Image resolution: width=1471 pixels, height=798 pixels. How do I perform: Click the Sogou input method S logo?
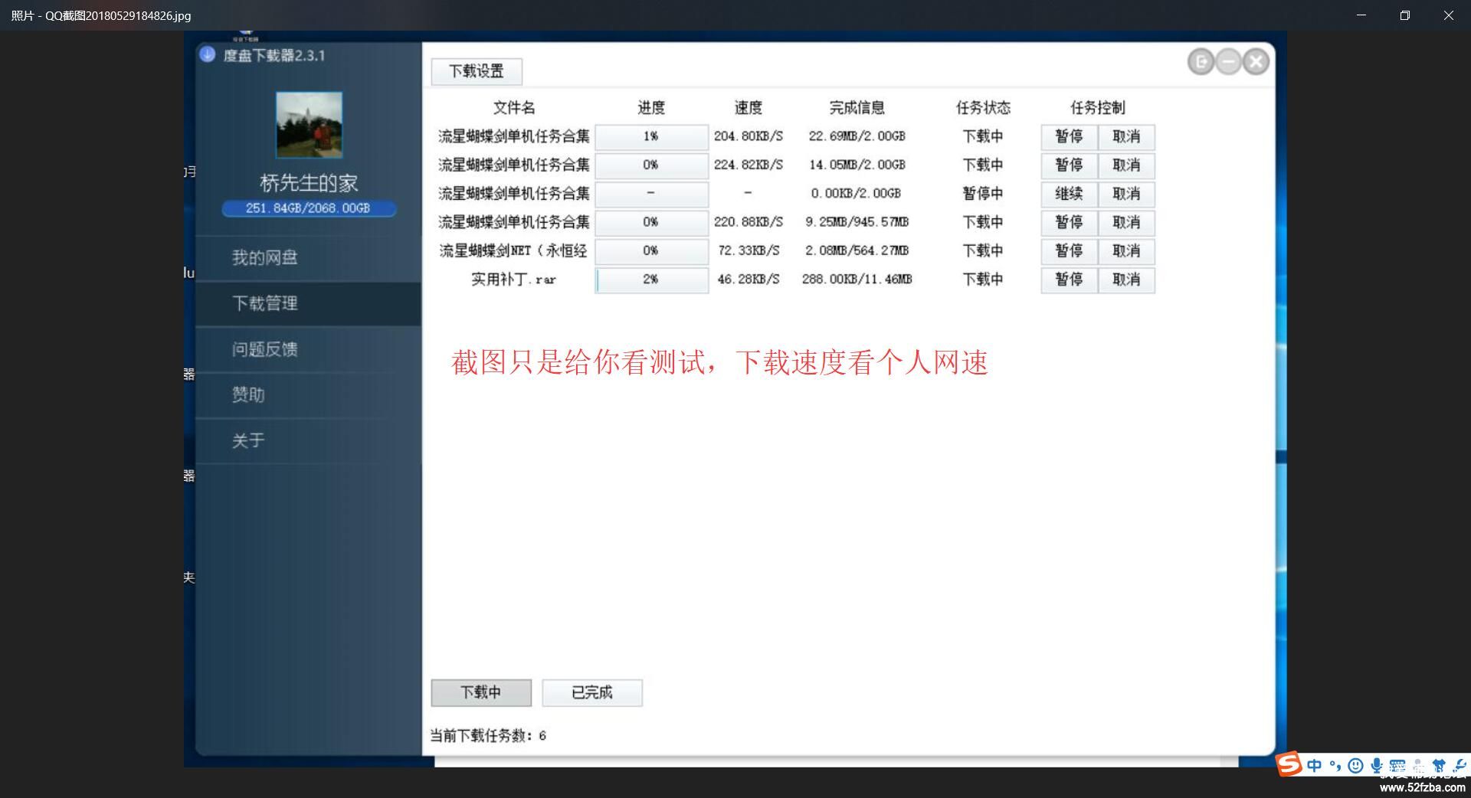point(1289,764)
